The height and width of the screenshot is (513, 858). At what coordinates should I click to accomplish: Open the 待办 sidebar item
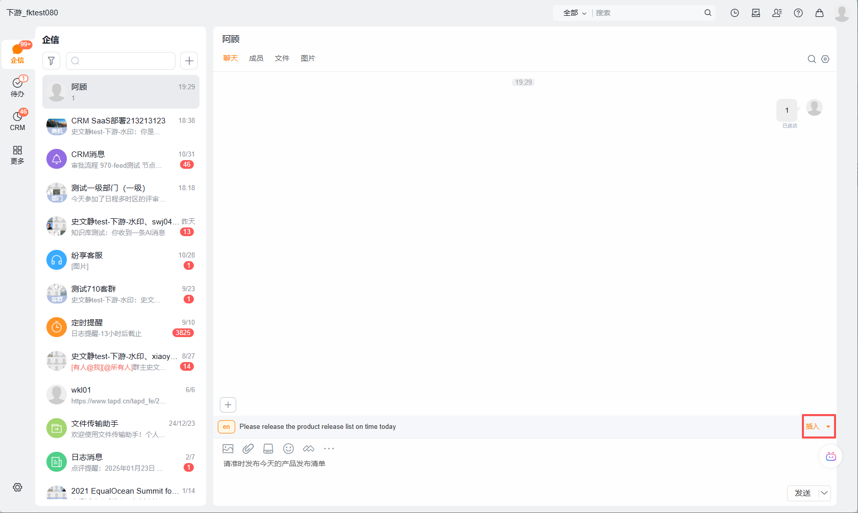coord(18,87)
